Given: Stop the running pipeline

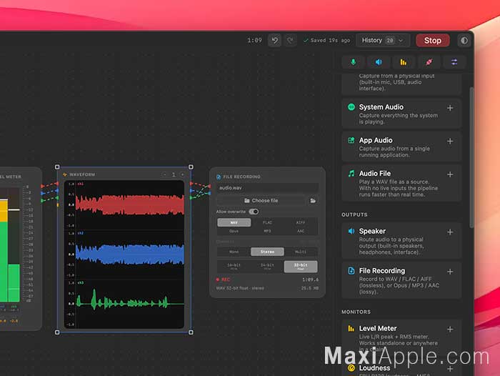Looking at the screenshot, I should tap(432, 41).
